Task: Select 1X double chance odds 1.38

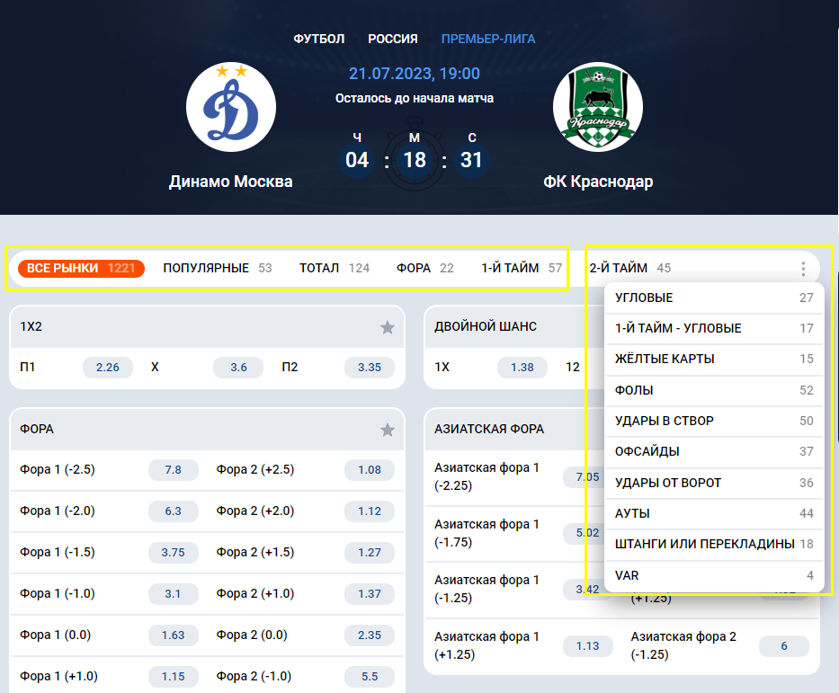Action: pos(522,368)
